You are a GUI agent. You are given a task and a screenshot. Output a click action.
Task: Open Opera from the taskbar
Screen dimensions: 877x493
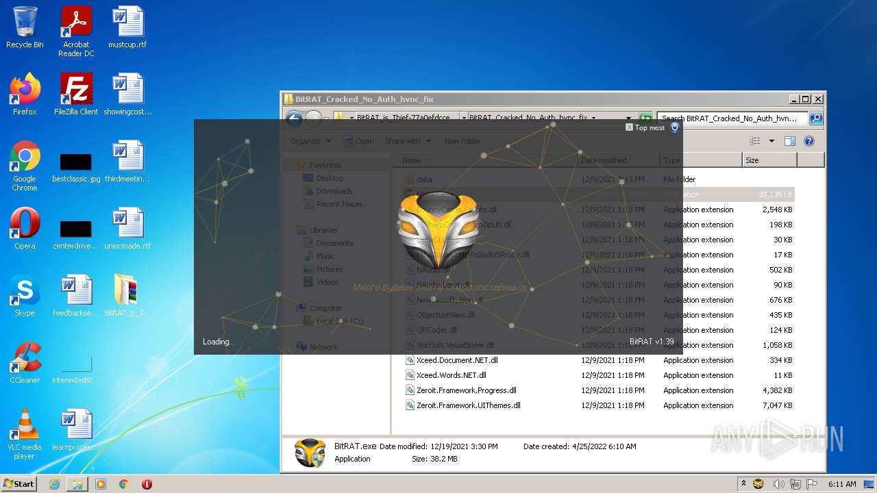(x=147, y=484)
